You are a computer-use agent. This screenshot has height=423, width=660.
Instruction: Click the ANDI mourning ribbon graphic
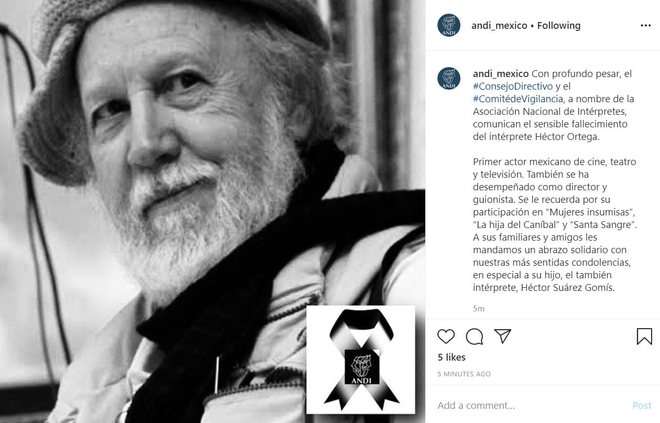click(x=361, y=359)
